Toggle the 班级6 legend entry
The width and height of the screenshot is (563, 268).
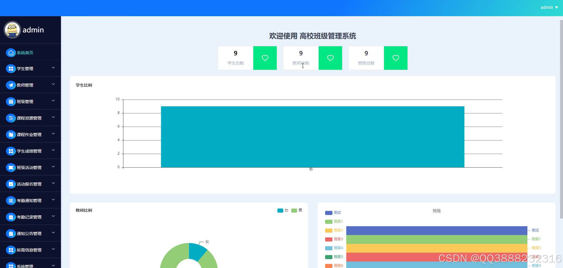[334, 265]
